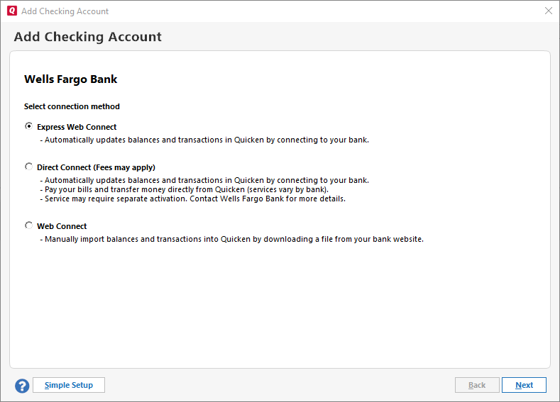
Task: Click the 'Manually import balances' description text
Action: coord(231,239)
